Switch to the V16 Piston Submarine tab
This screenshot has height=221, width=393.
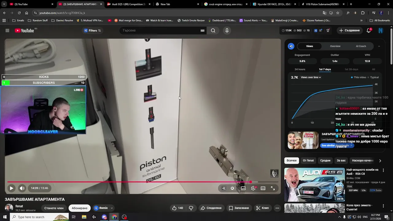point(323,4)
